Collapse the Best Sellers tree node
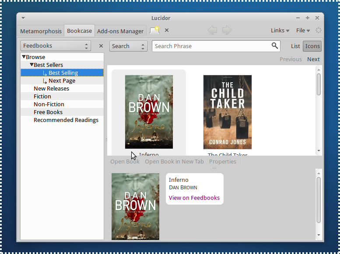 pyautogui.click(x=32, y=65)
